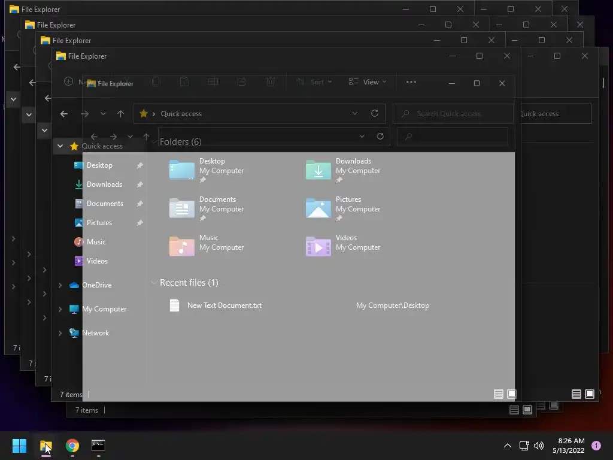The image size is (613, 460).
Task: Select My Computer in the navigation pane
Action: click(104, 309)
